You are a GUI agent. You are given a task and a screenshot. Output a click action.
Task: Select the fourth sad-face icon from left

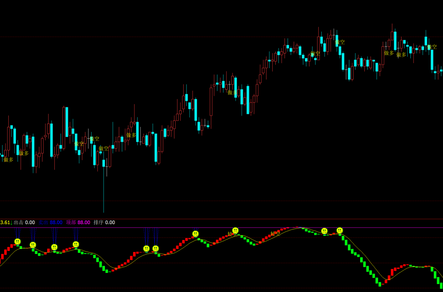[76, 244]
